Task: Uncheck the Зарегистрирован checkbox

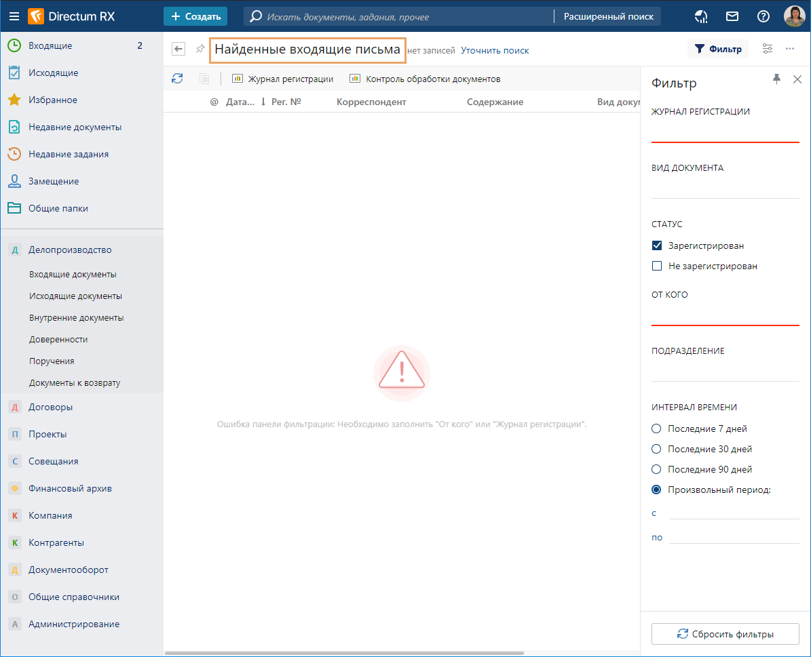Action: (656, 246)
